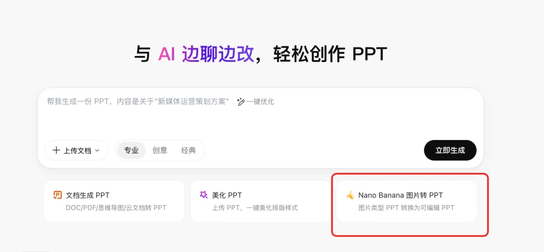Click the magic wand icon beside 一键优化
Image resolution: width=544 pixels, height=252 pixels.
[241, 102]
